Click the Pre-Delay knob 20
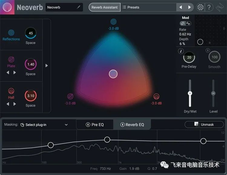The image size is (227, 175). click(x=189, y=57)
